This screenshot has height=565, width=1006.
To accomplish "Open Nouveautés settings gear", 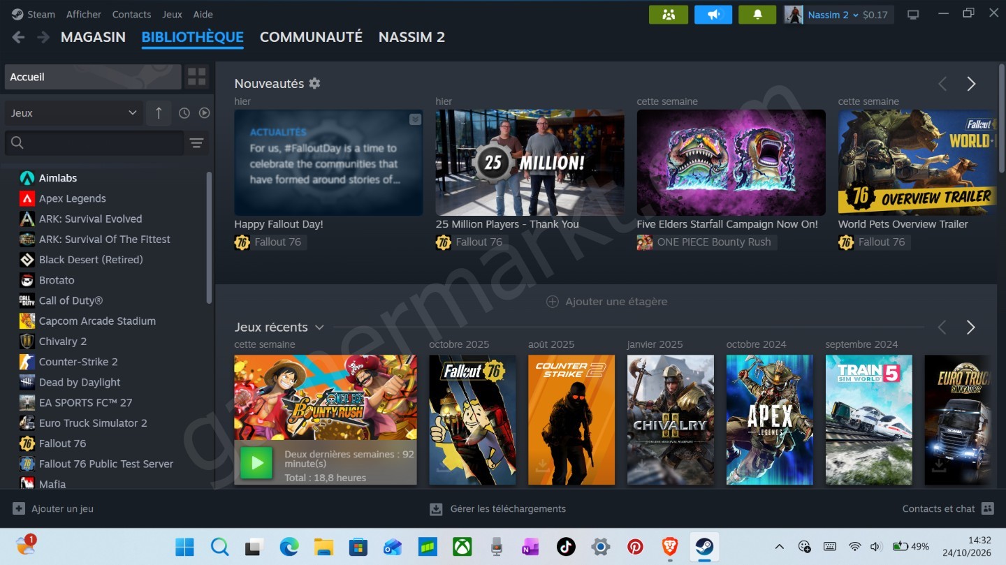I will tap(314, 83).
